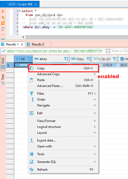Open filter on akey column header
The height and width of the screenshot is (179, 128).
click(65, 59)
